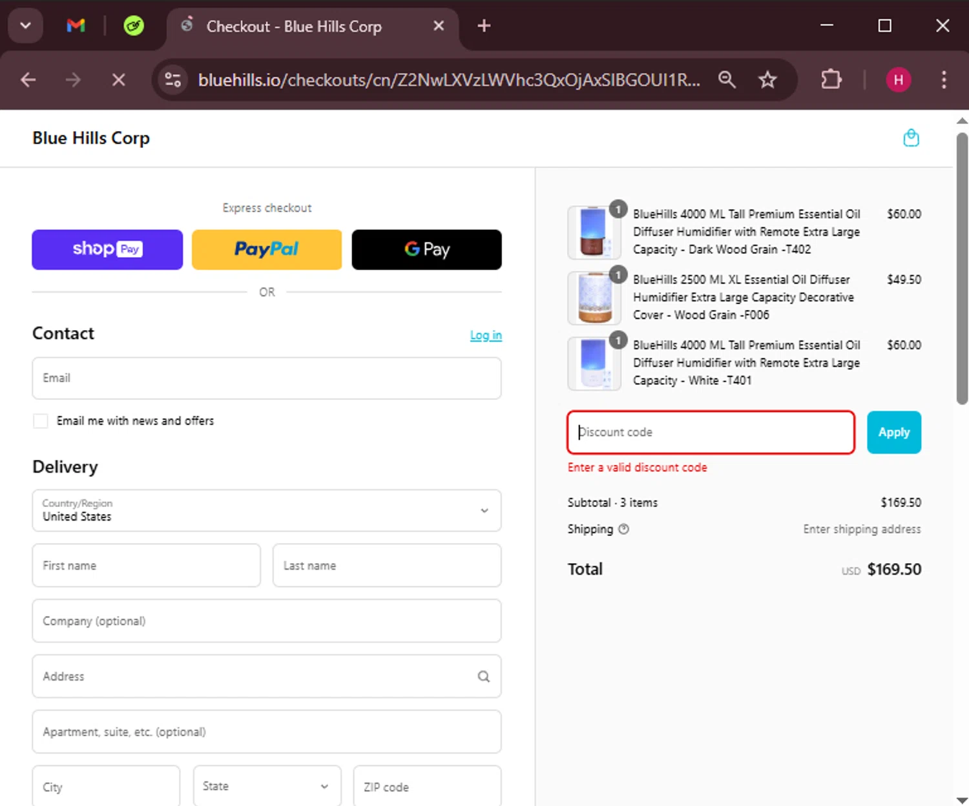Stop loading the page

pyautogui.click(x=118, y=80)
